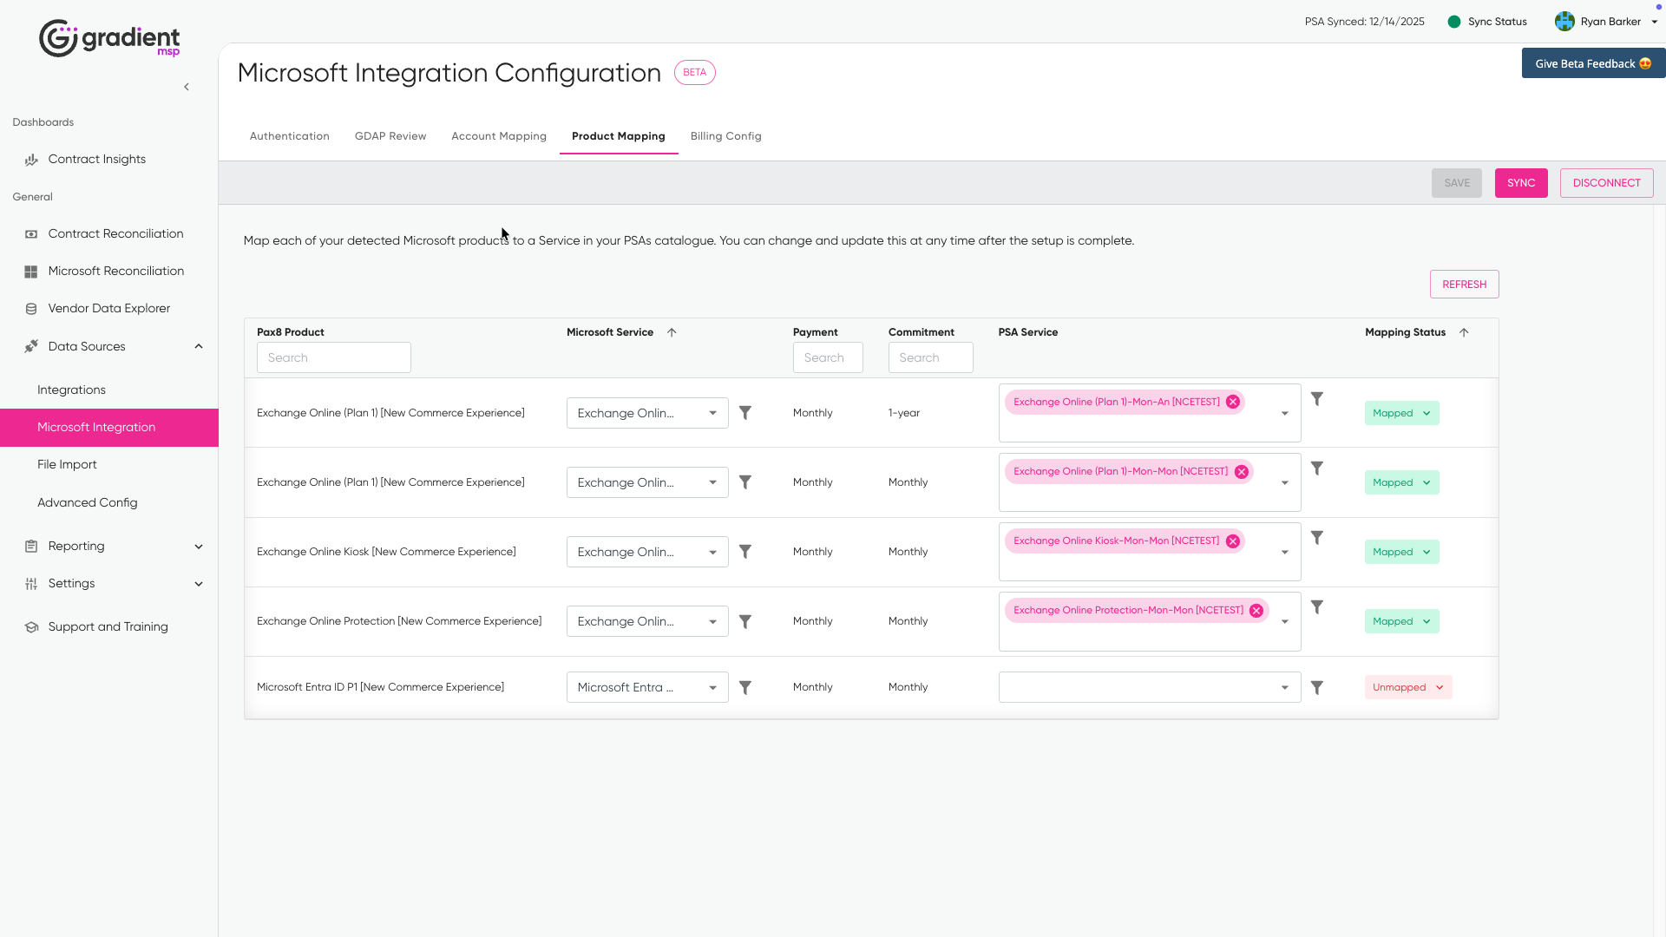Image resolution: width=1666 pixels, height=937 pixels.
Task: Switch to the Account Mapping tab
Action: (x=499, y=136)
